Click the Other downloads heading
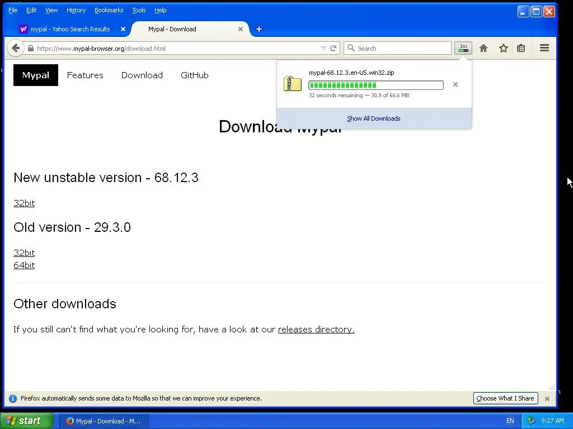The image size is (573, 429). (65, 304)
